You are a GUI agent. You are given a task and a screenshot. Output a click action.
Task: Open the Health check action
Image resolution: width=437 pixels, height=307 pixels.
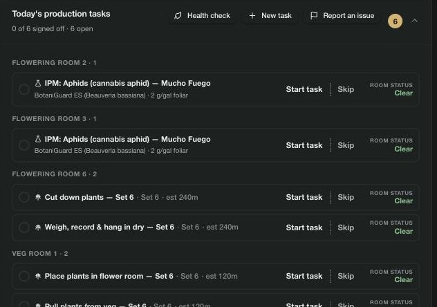[x=203, y=16]
